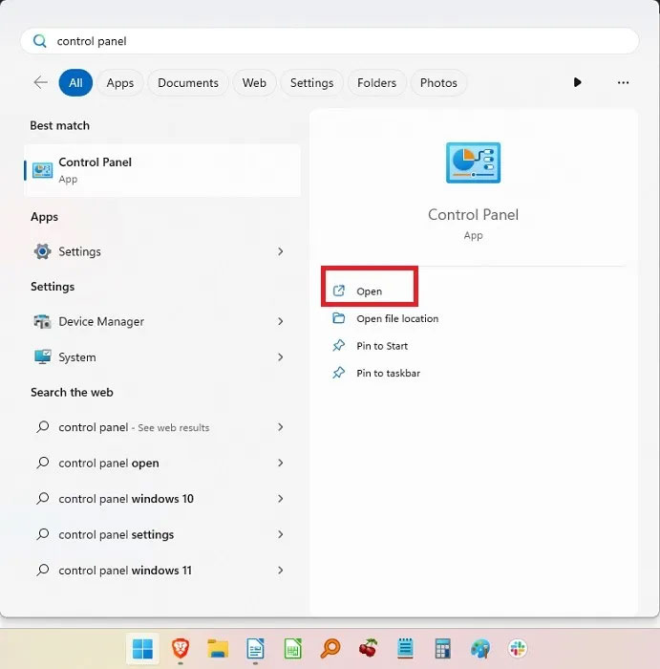The image size is (660, 669).
Task: Launch the Calculator app from taskbar
Action: click(442, 649)
